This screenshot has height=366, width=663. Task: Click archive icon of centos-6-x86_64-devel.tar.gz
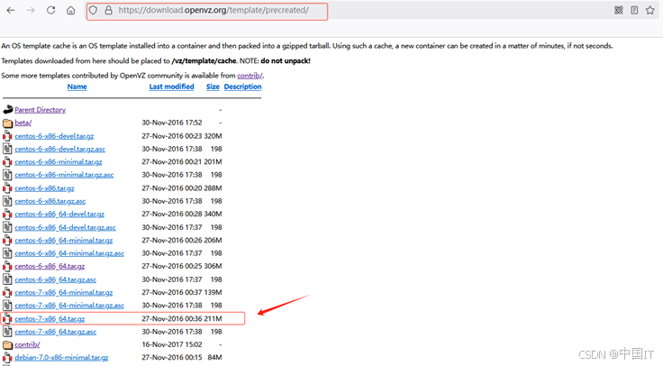pyautogui.click(x=7, y=214)
